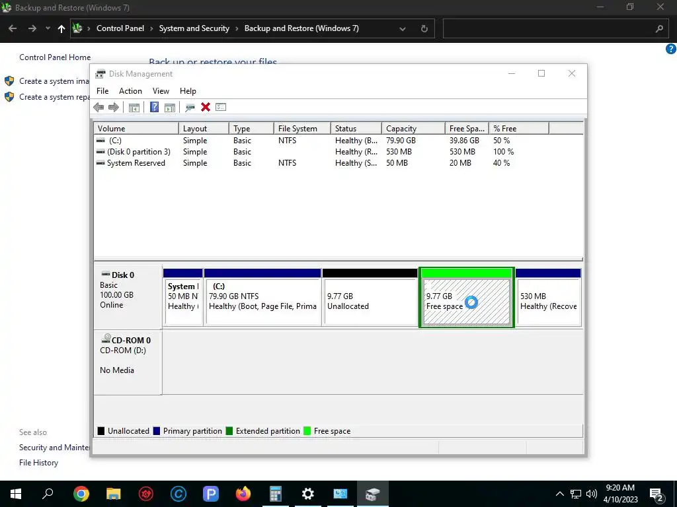This screenshot has height=507, width=677.
Task: Select the (Disk 0 partition 3) row
Action: (338, 152)
